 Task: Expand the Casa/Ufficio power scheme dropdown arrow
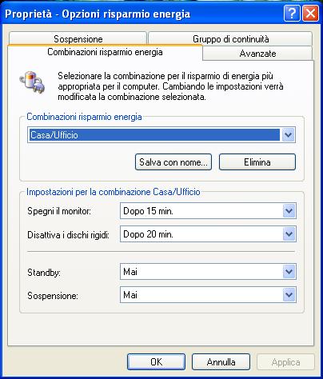[x=288, y=135]
